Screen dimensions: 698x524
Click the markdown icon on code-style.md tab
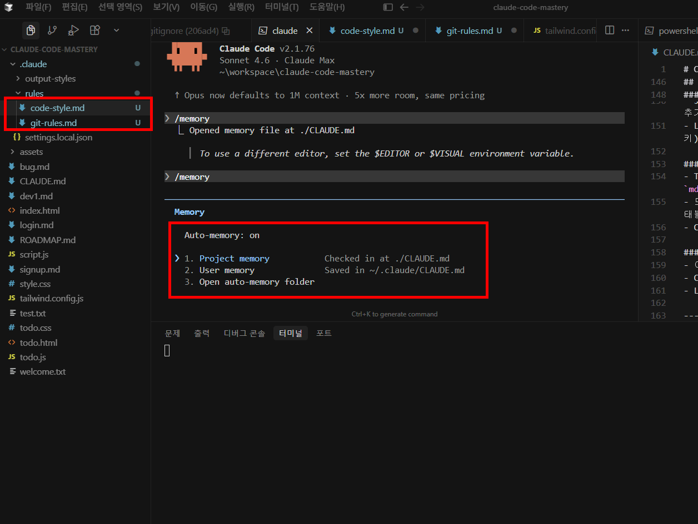[332, 31]
